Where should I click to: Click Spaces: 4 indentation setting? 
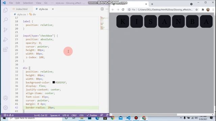coord(55,115)
